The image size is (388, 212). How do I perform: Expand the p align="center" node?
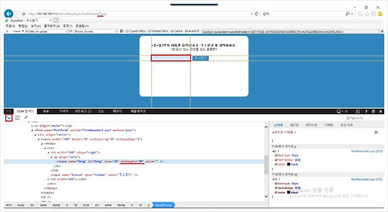point(32,126)
